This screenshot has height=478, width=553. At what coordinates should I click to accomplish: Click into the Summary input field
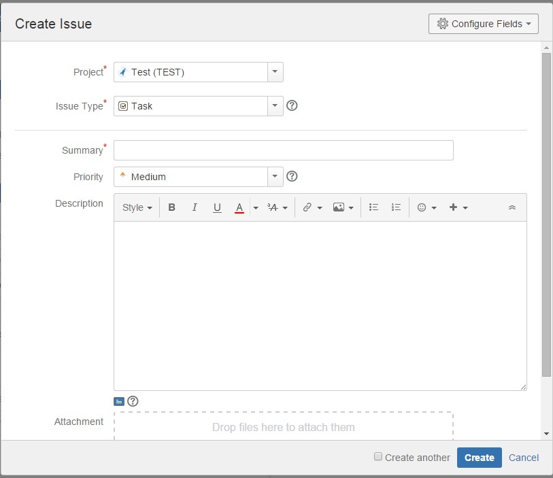click(283, 150)
